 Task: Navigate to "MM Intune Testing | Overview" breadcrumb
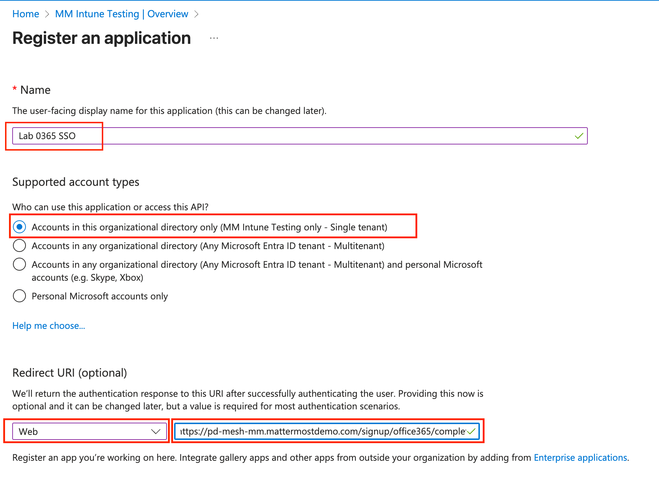click(x=122, y=14)
